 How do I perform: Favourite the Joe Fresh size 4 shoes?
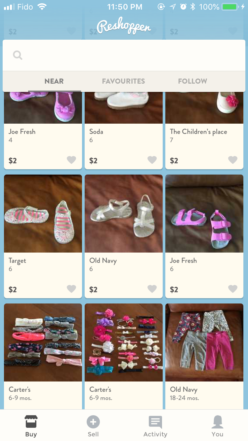[71, 160]
